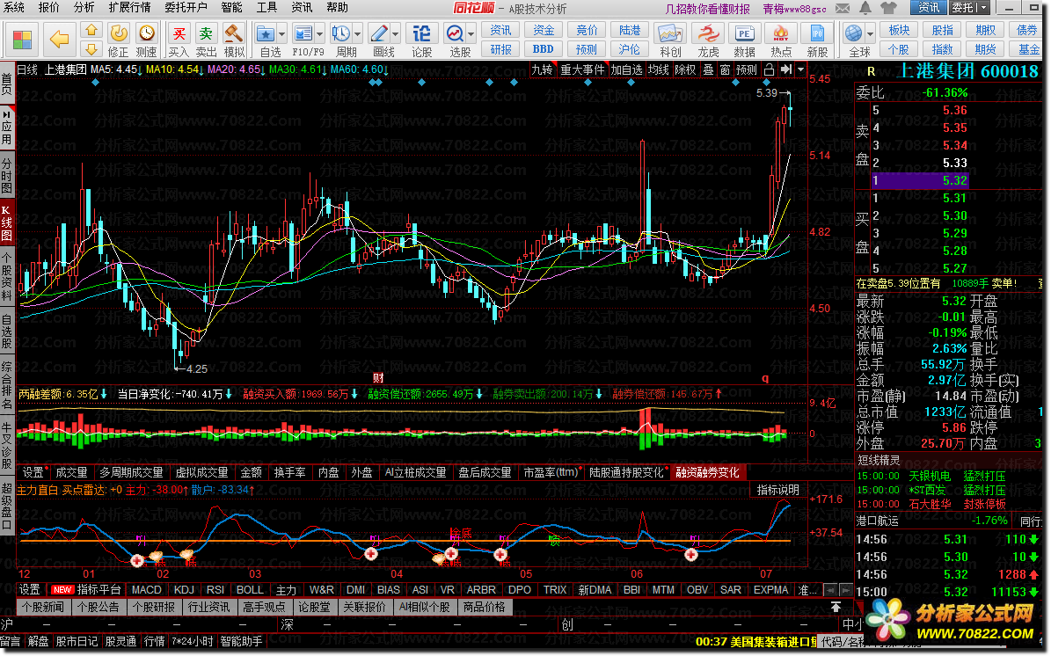
Task: Open the 扩展行情 menu
Action: tap(129, 7)
